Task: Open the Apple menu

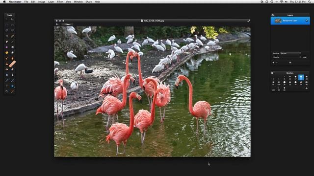Action: point(4,2)
